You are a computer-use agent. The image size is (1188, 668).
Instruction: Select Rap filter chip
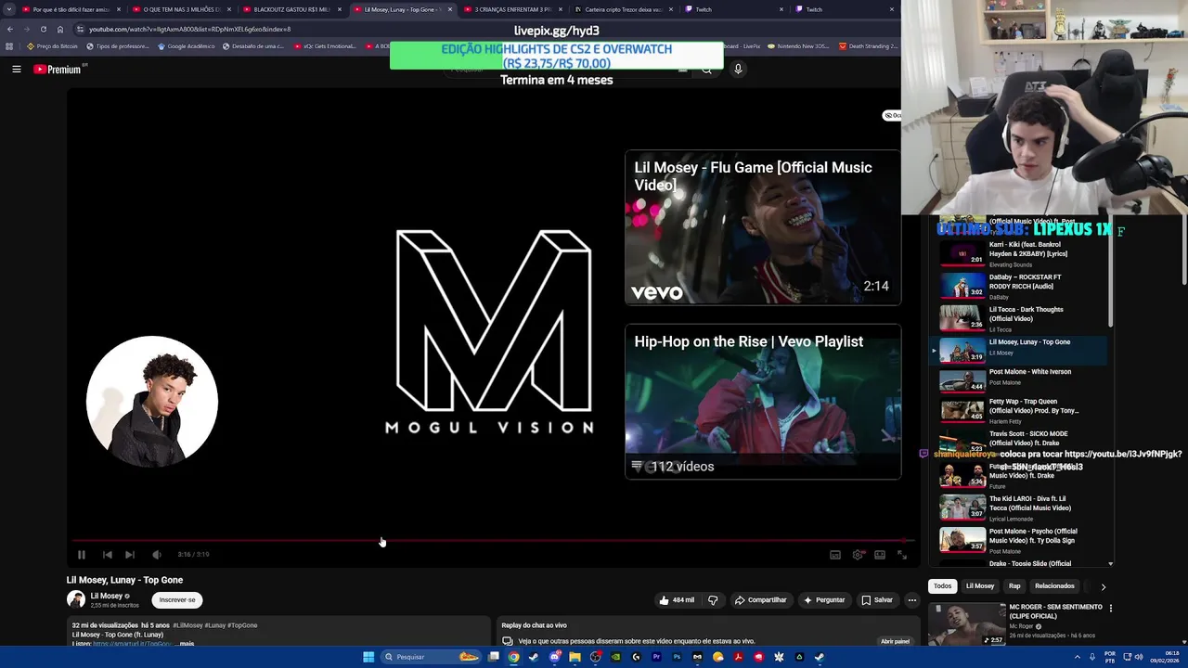point(1014,586)
